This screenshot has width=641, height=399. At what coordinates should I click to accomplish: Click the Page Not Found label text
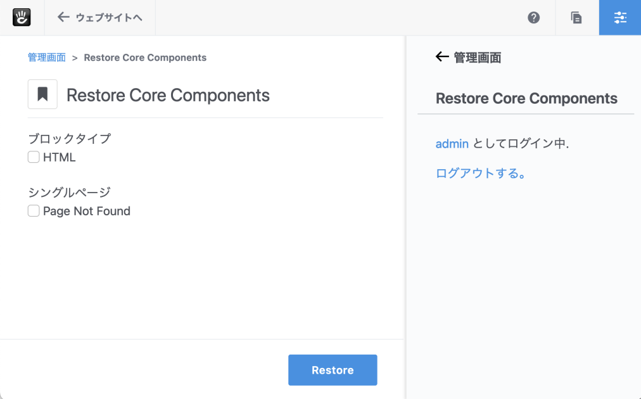point(87,212)
